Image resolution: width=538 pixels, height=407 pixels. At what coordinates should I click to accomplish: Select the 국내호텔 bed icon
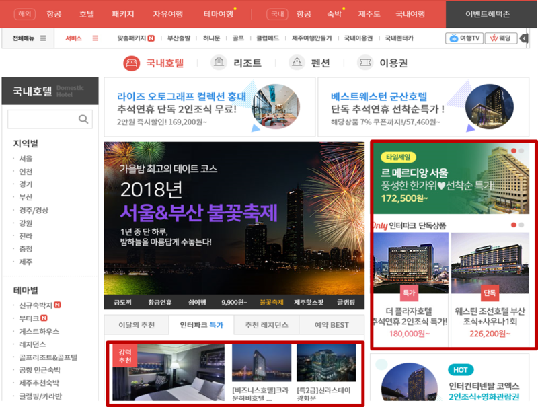131,63
